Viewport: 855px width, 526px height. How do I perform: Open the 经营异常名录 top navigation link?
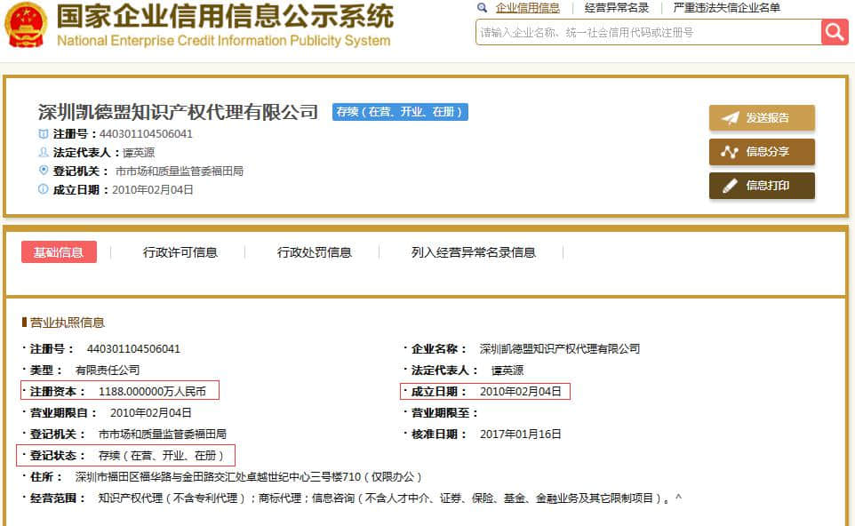pyautogui.click(x=617, y=8)
